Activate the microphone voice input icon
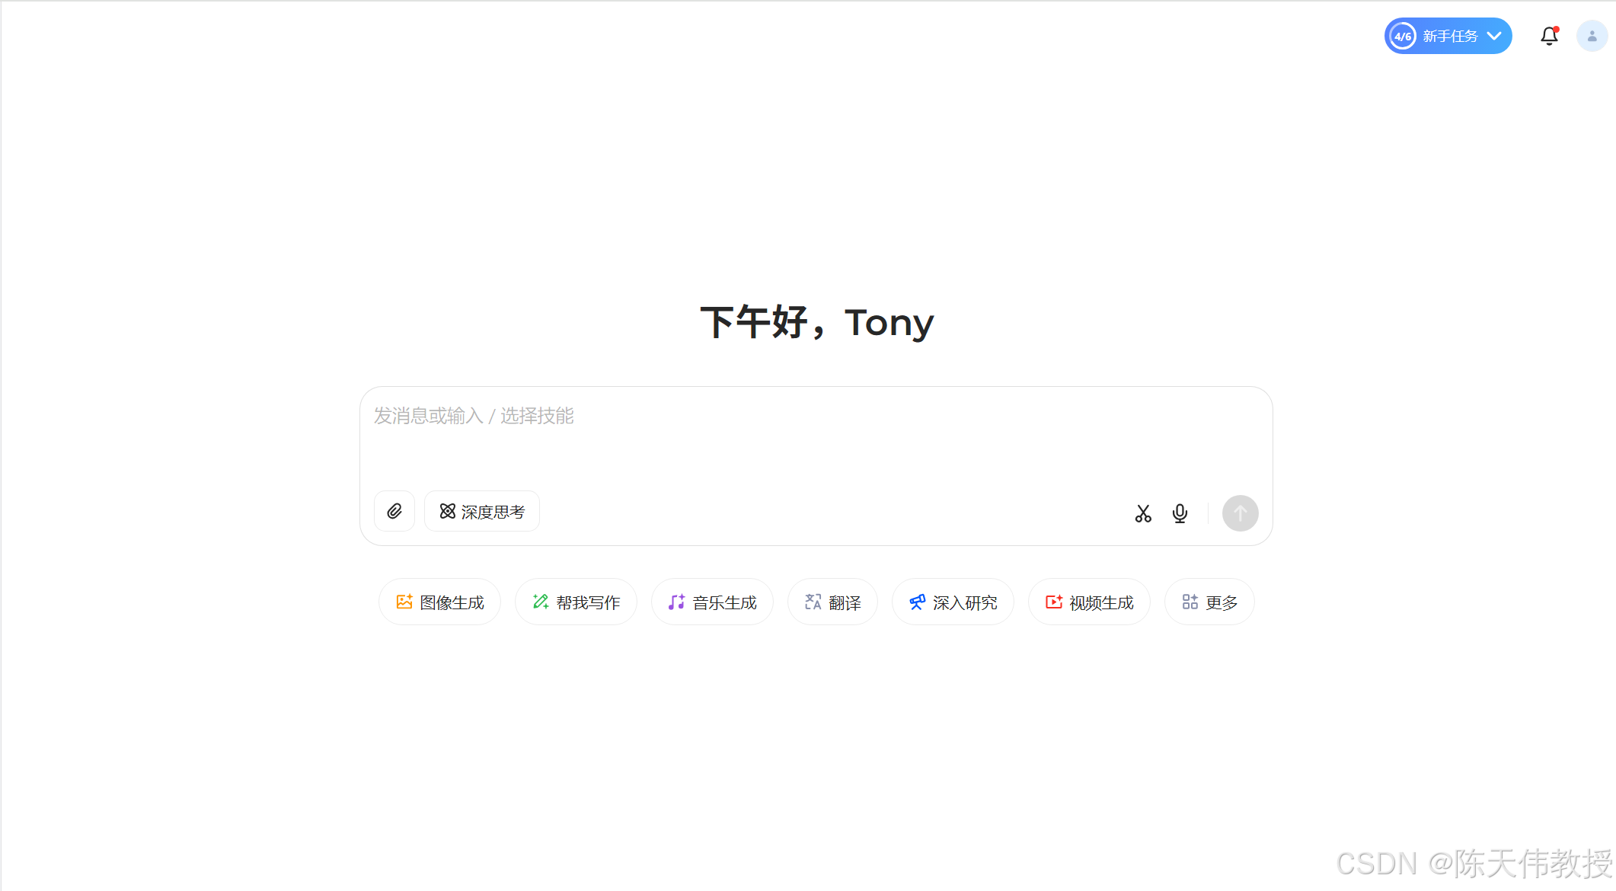 [1180, 513]
